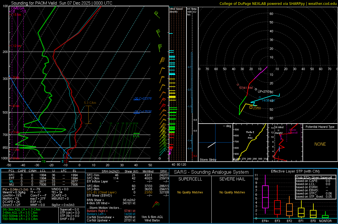
Task: Click the Storm Slinky panel label
Action: [208, 160]
